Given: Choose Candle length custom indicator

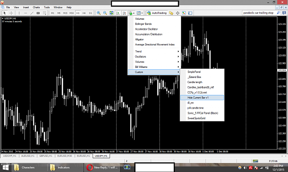Looking at the screenshot, I should click(x=202, y=82).
